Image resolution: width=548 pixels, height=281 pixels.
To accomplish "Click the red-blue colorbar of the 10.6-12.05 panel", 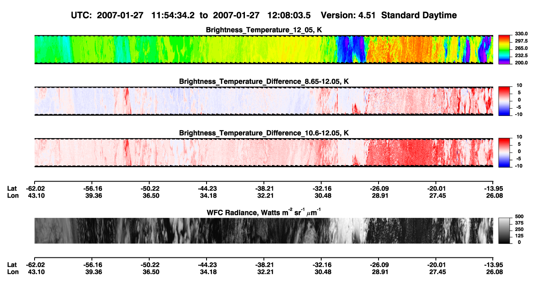I will pyautogui.click(x=504, y=152).
